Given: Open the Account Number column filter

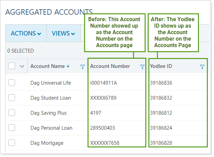Looking at the screenshot, I should click(x=142, y=67).
